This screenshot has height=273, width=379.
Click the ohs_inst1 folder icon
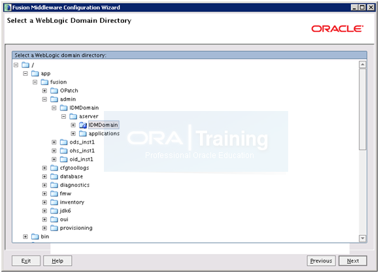click(63, 151)
